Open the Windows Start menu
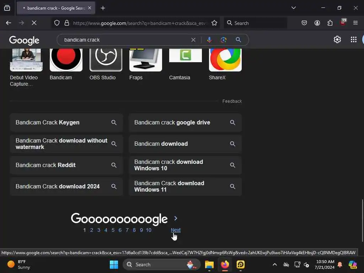 [114, 264]
